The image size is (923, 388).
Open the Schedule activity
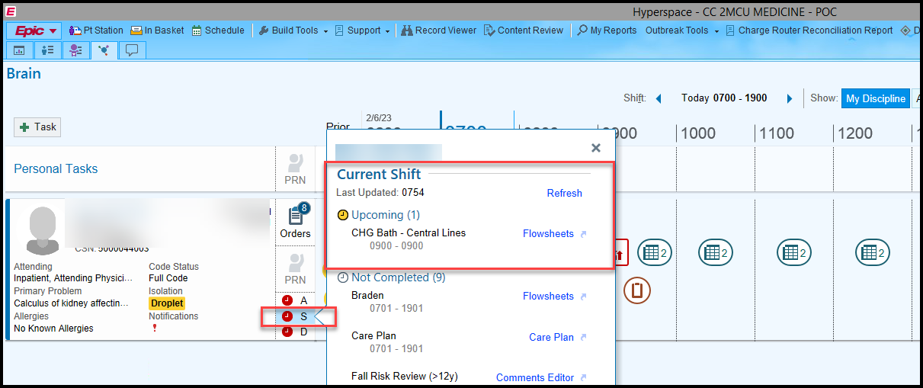pyautogui.click(x=219, y=30)
